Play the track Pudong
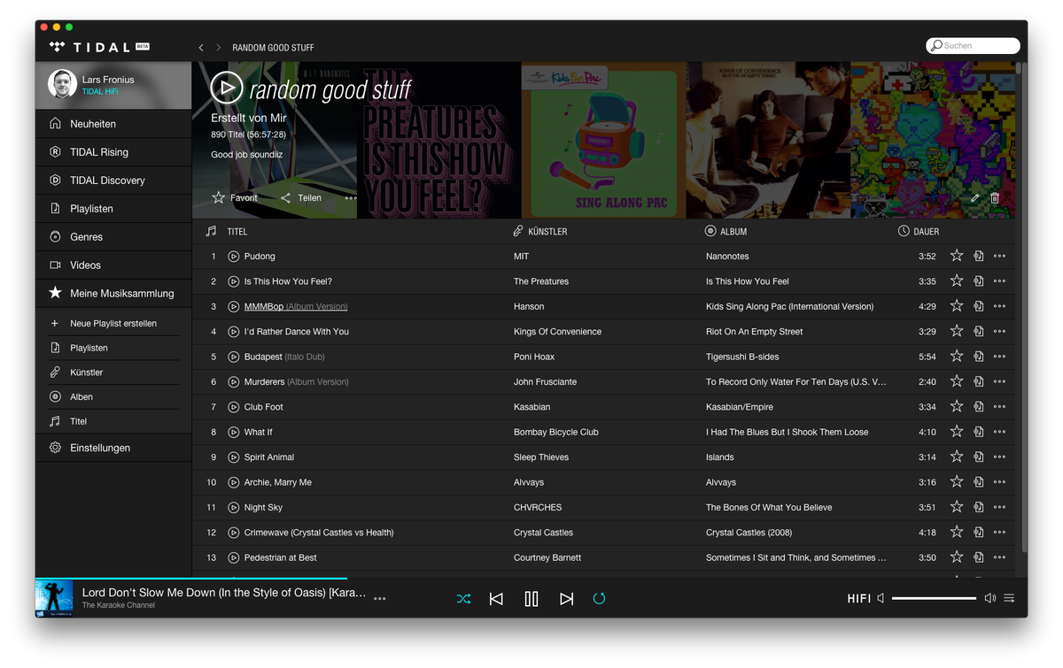This screenshot has height=668, width=1063. (234, 257)
